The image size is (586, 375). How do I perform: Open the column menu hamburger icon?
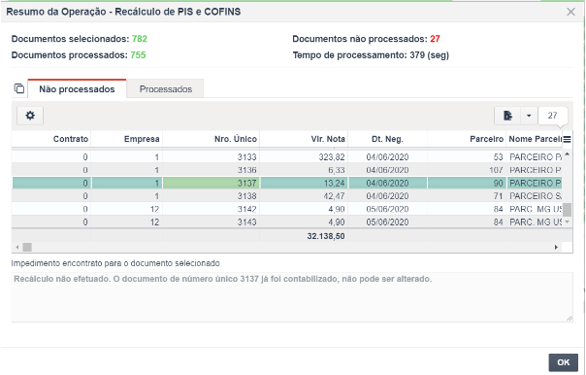click(x=567, y=140)
